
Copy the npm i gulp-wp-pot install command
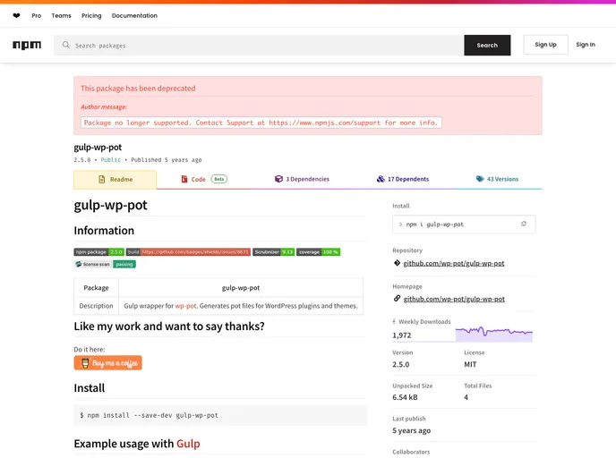(x=523, y=225)
